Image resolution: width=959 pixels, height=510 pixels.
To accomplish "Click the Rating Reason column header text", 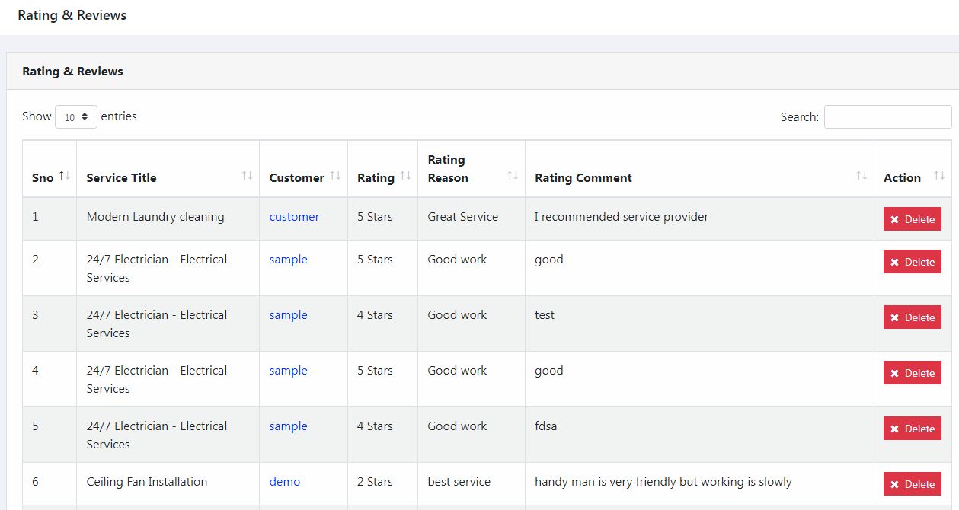I will (x=448, y=168).
